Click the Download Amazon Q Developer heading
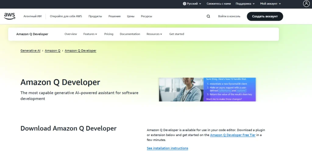Screen dimensions: 312x154 click(69, 128)
